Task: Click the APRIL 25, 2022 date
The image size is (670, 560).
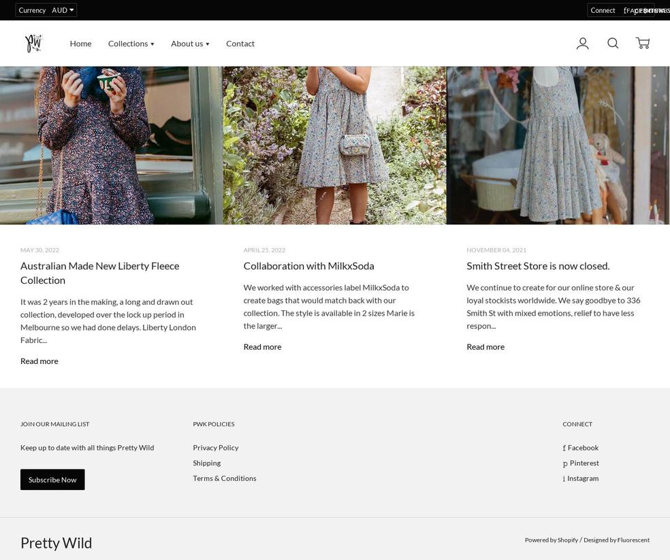Action: 264,250
